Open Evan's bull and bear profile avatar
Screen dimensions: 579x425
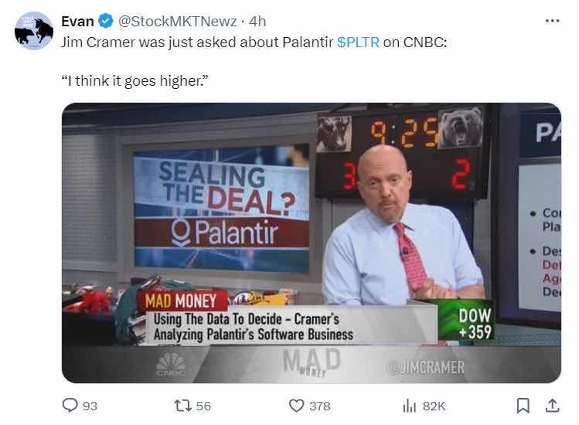34,31
